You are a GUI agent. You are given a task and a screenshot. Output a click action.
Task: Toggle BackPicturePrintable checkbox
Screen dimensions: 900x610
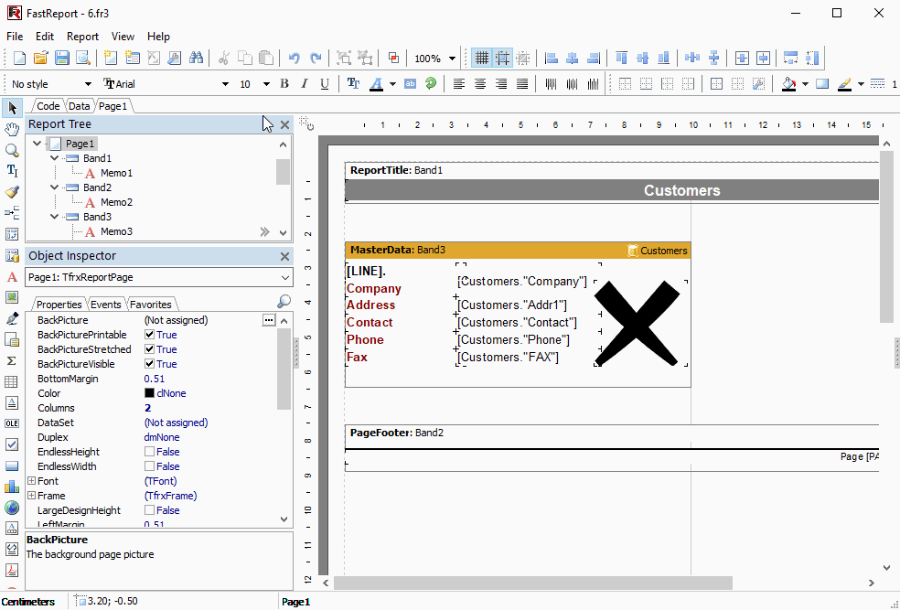(149, 335)
